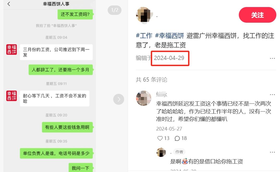The width and height of the screenshot is (280, 172).
Task: Open three-dot menu on author's reply
Action: [272, 152]
